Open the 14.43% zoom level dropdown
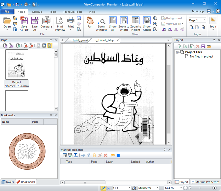Screen dimensions: 221x191 point(181,188)
